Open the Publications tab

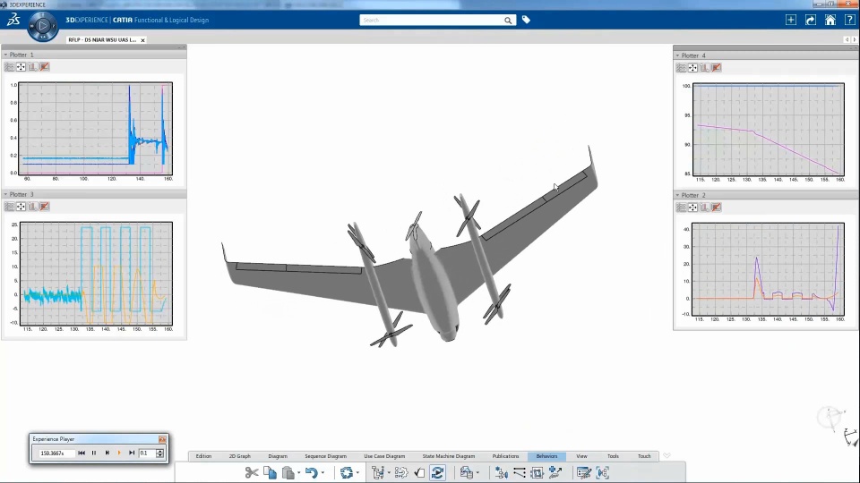[x=505, y=456]
